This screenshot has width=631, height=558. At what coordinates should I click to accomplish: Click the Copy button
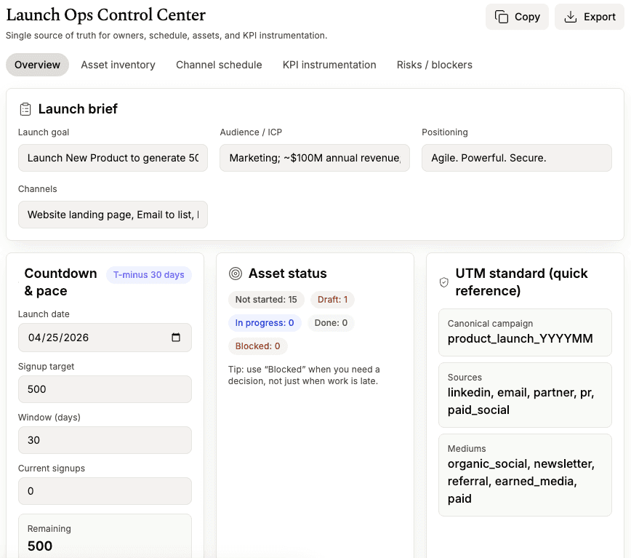(517, 17)
